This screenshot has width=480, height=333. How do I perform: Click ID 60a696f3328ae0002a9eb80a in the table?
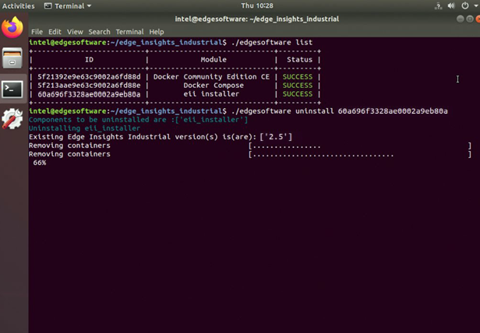pos(89,94)
